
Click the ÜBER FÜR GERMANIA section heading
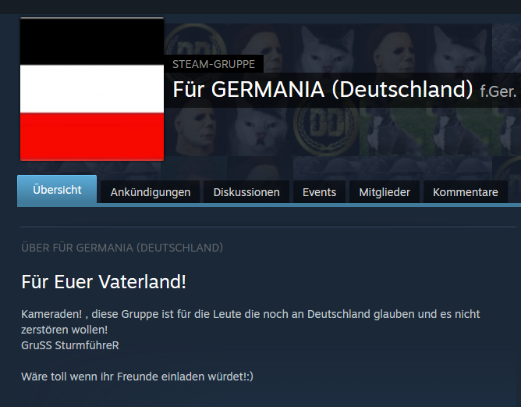(122, 248)
